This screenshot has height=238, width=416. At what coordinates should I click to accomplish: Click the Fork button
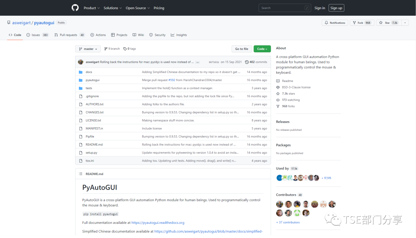pos(362,23)
